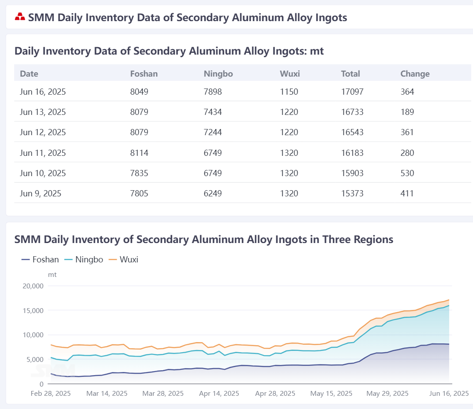Click the red SMM logo icon
This screenshot has width=473, height=409.
click(20, 17)
